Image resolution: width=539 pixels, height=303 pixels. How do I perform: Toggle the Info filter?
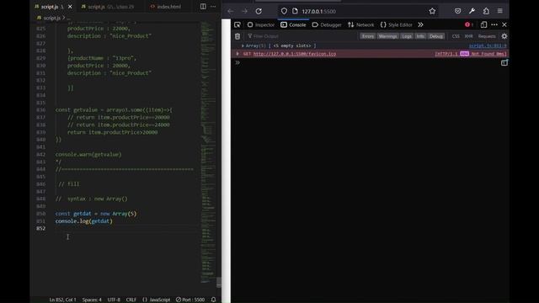point(420,36)
